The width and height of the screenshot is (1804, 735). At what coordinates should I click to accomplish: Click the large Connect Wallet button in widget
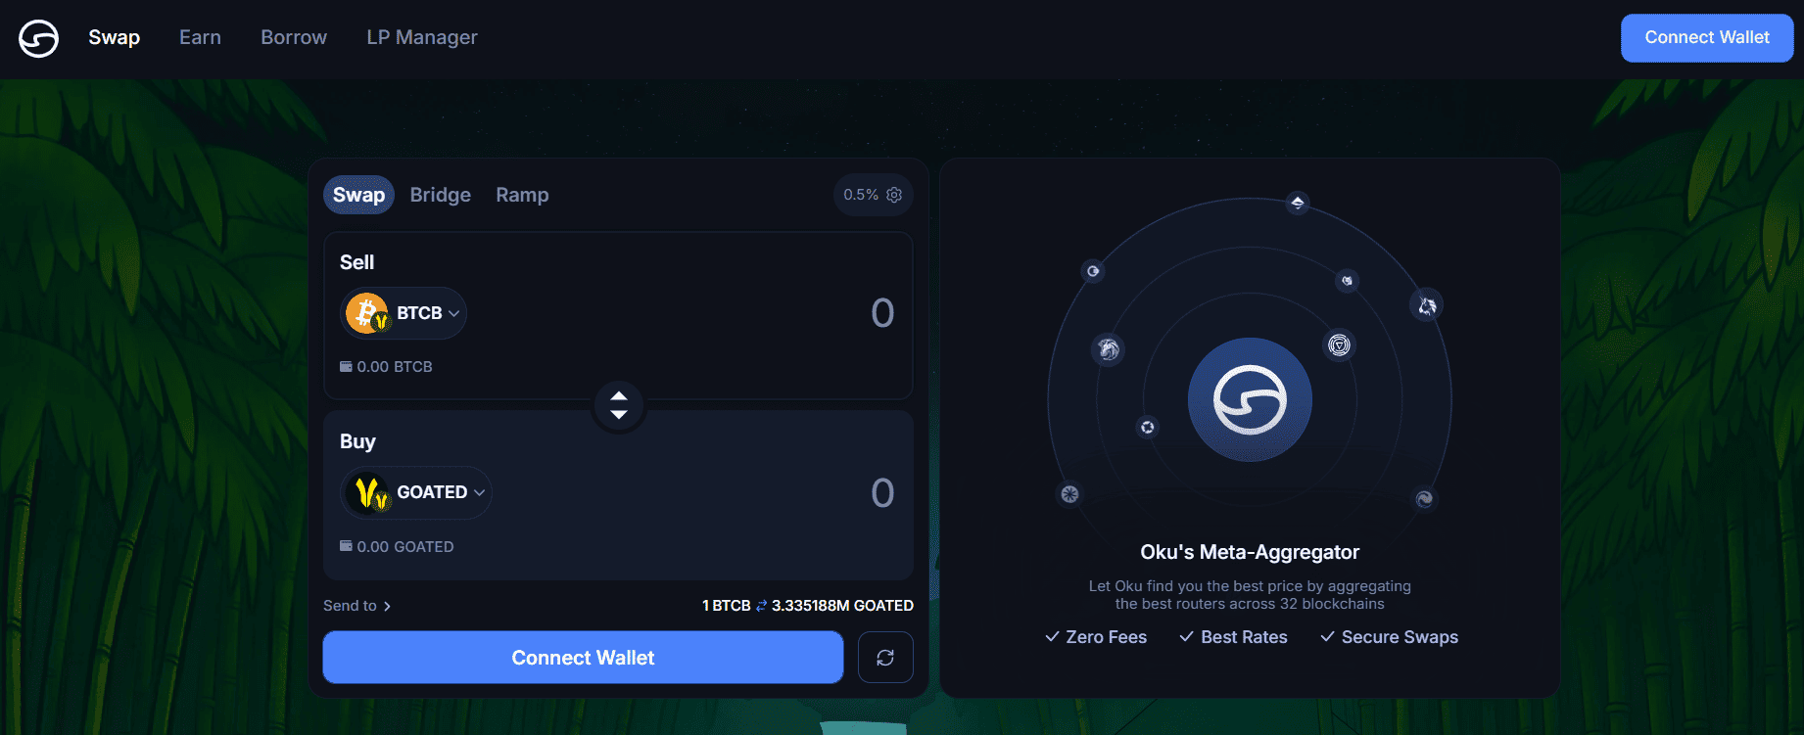pos(583,658)
